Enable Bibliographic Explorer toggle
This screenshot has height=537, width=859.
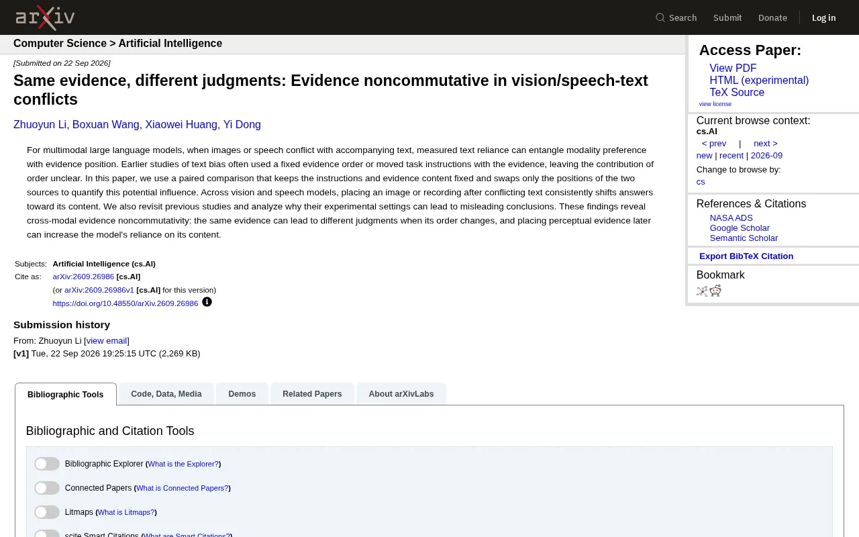coord(47,464)
